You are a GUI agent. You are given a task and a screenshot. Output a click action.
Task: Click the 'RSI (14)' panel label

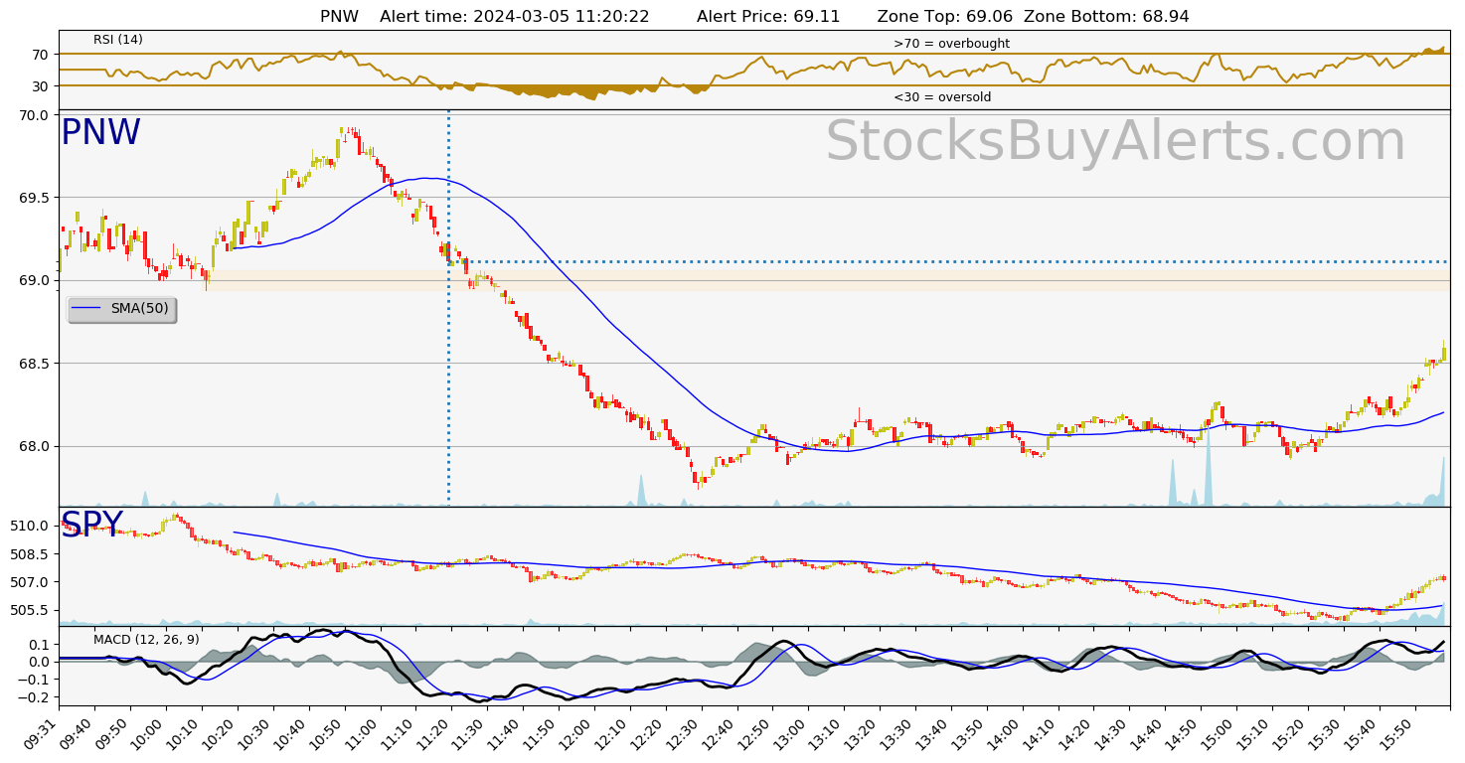coord(118,40)
